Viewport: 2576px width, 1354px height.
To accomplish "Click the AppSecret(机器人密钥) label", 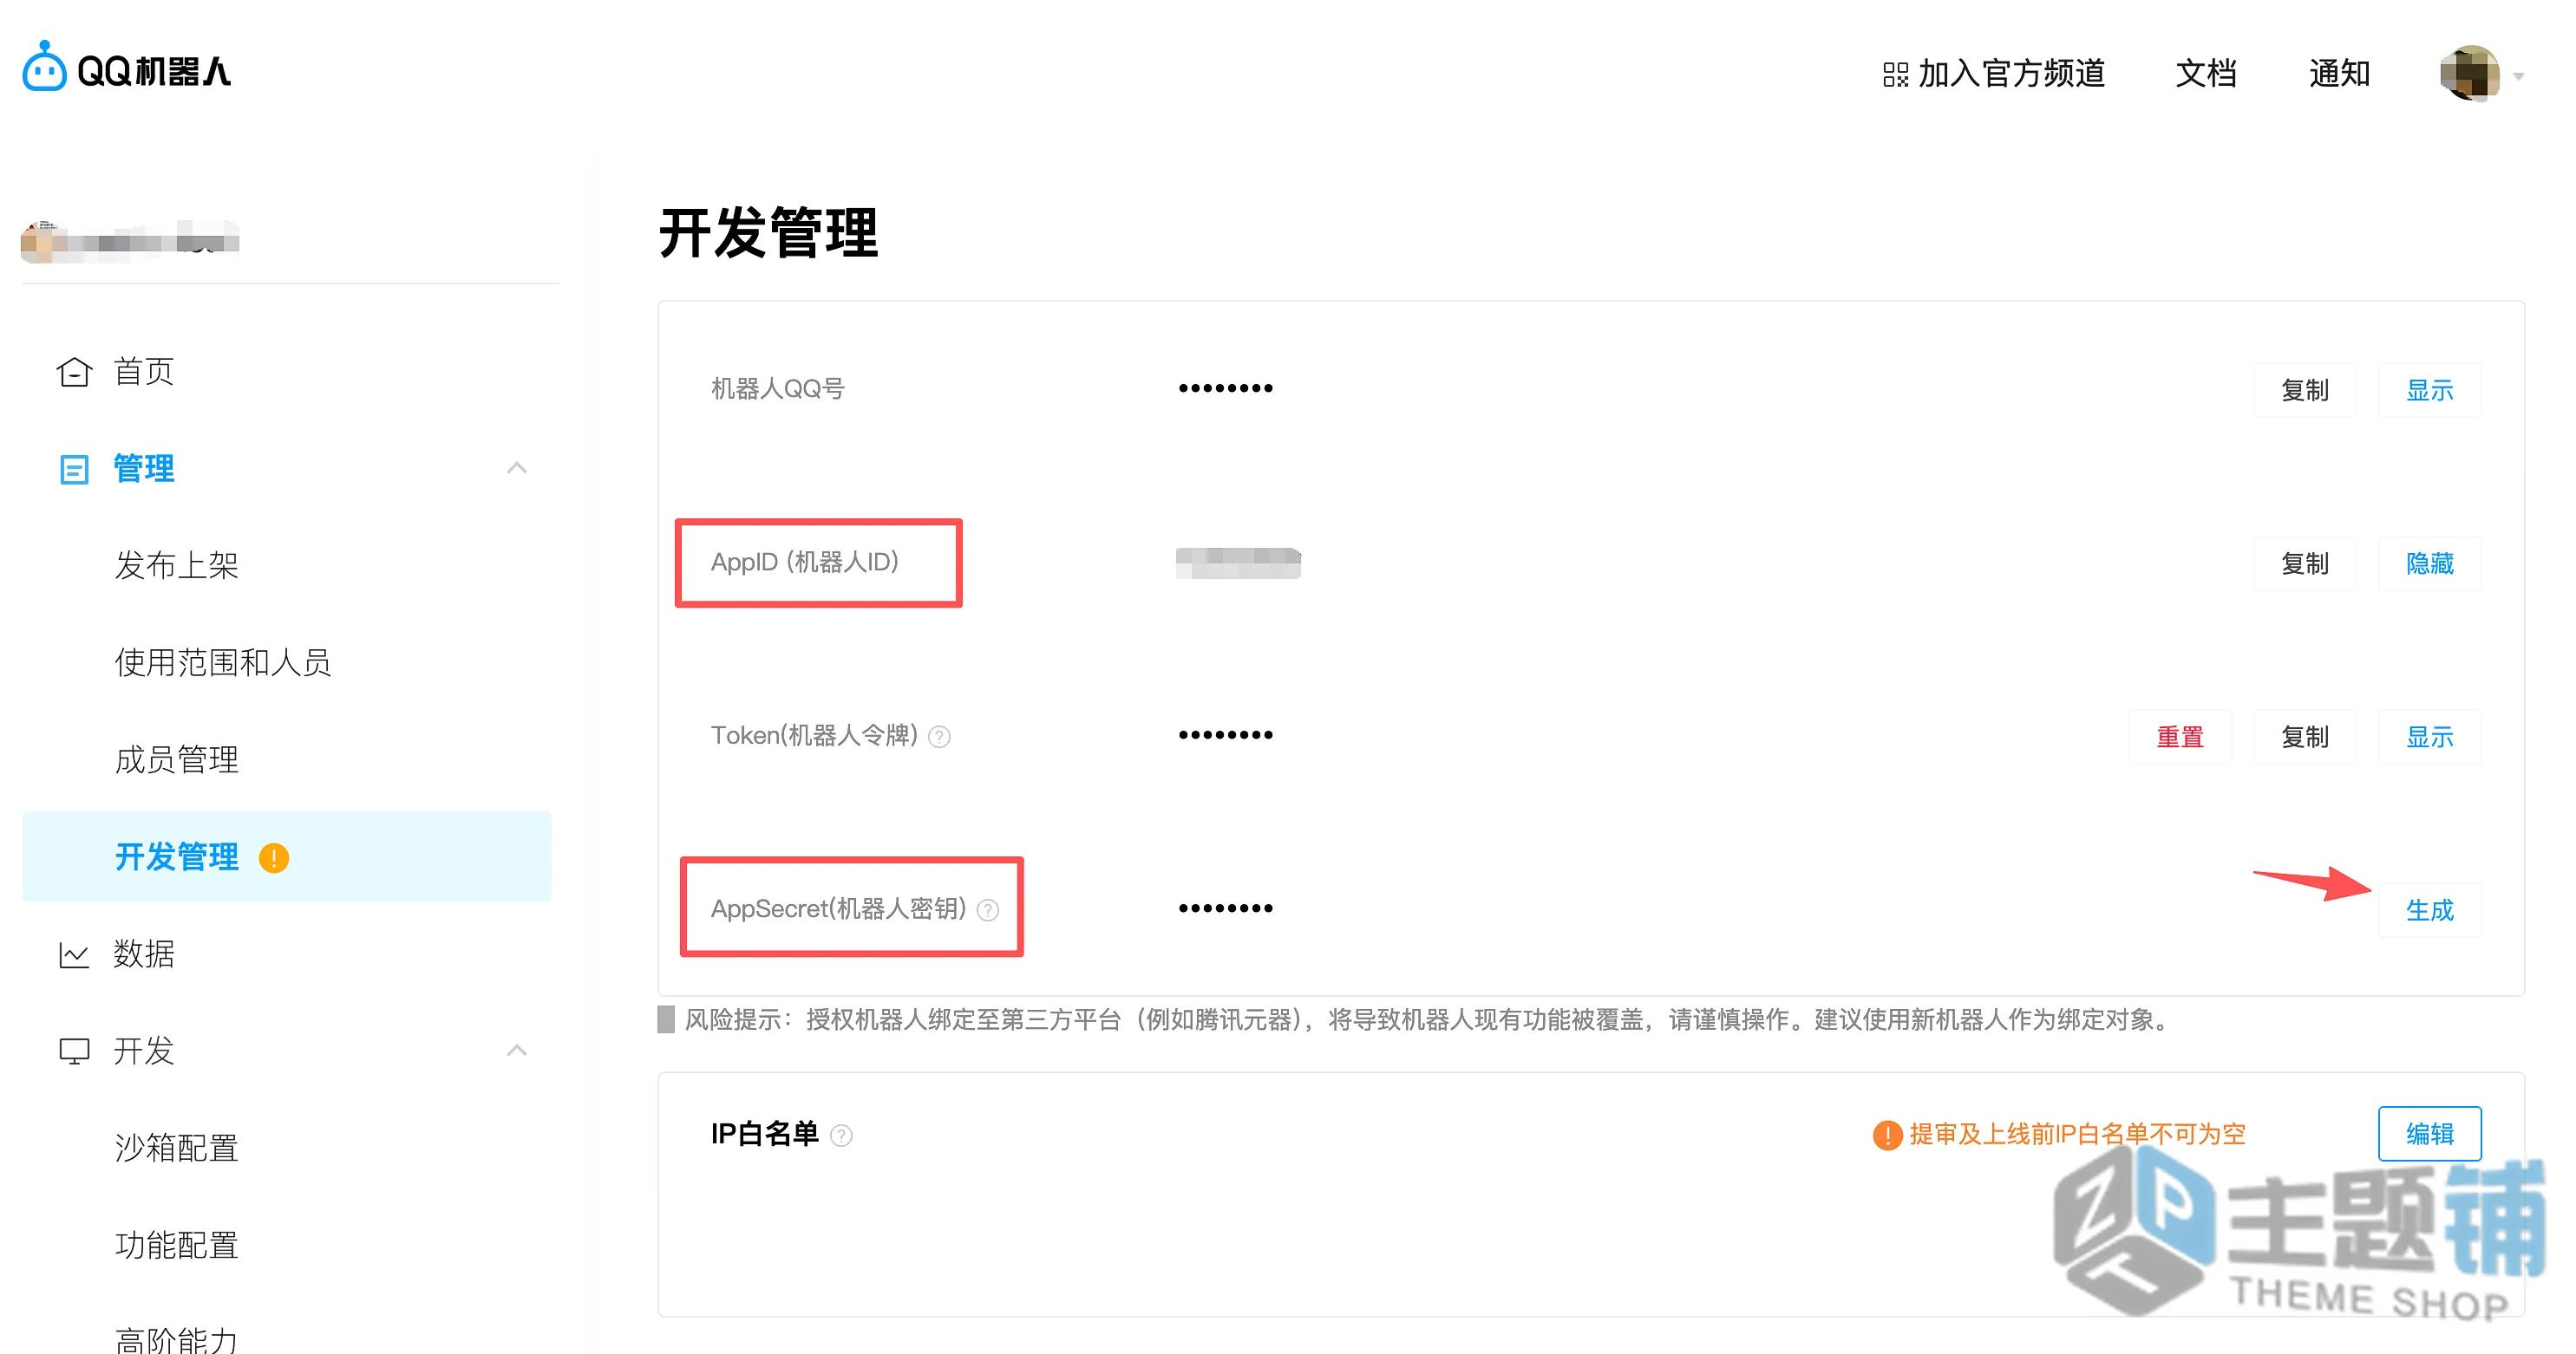I will [838, 908].
